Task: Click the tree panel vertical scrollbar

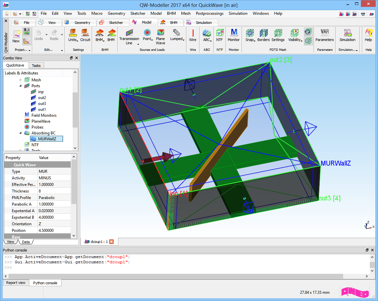Action: coord(75,110)
